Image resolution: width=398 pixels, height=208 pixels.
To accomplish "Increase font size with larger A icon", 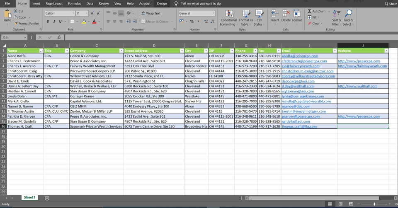I will 92,13.
